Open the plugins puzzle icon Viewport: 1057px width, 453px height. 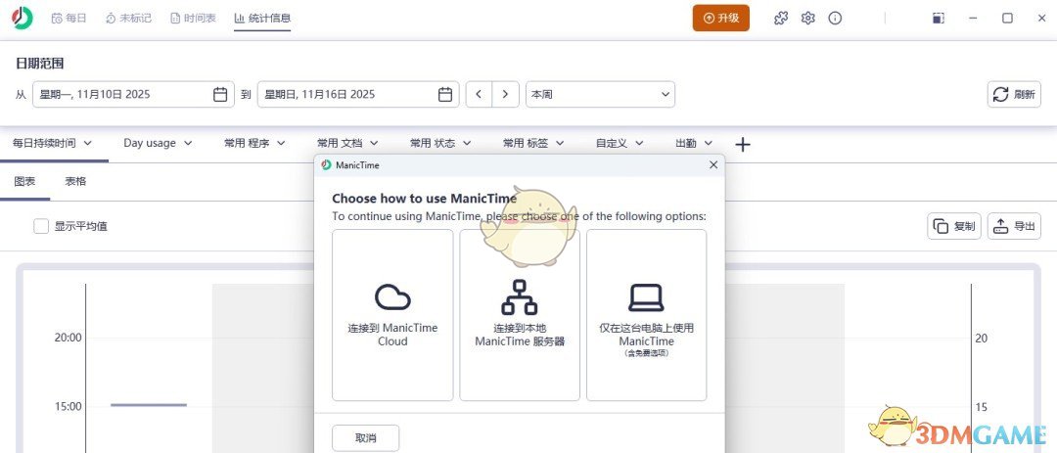(x=781, y=19)
